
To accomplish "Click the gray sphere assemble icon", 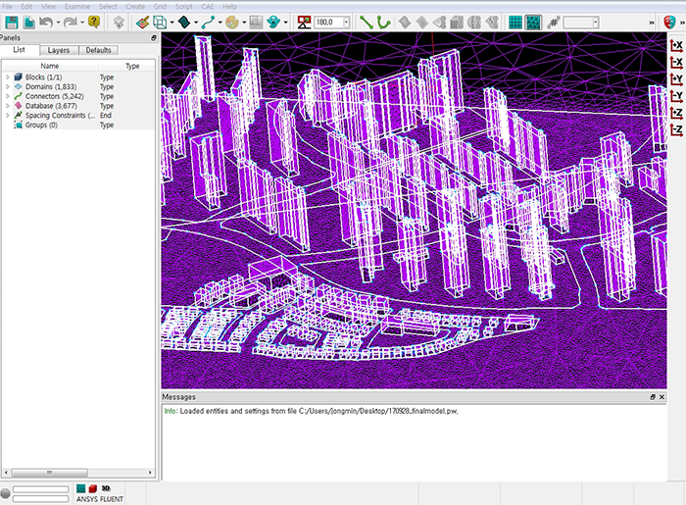I will [x=474, y=22].
